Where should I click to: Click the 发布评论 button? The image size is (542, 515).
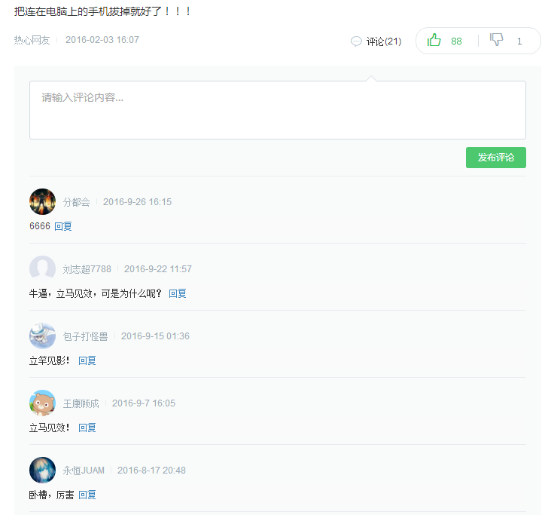tap(495, 158)
